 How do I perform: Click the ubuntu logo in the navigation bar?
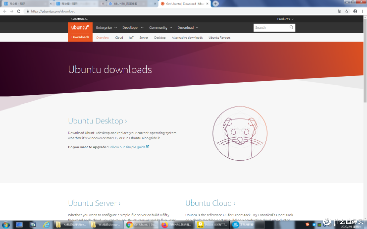80,27
